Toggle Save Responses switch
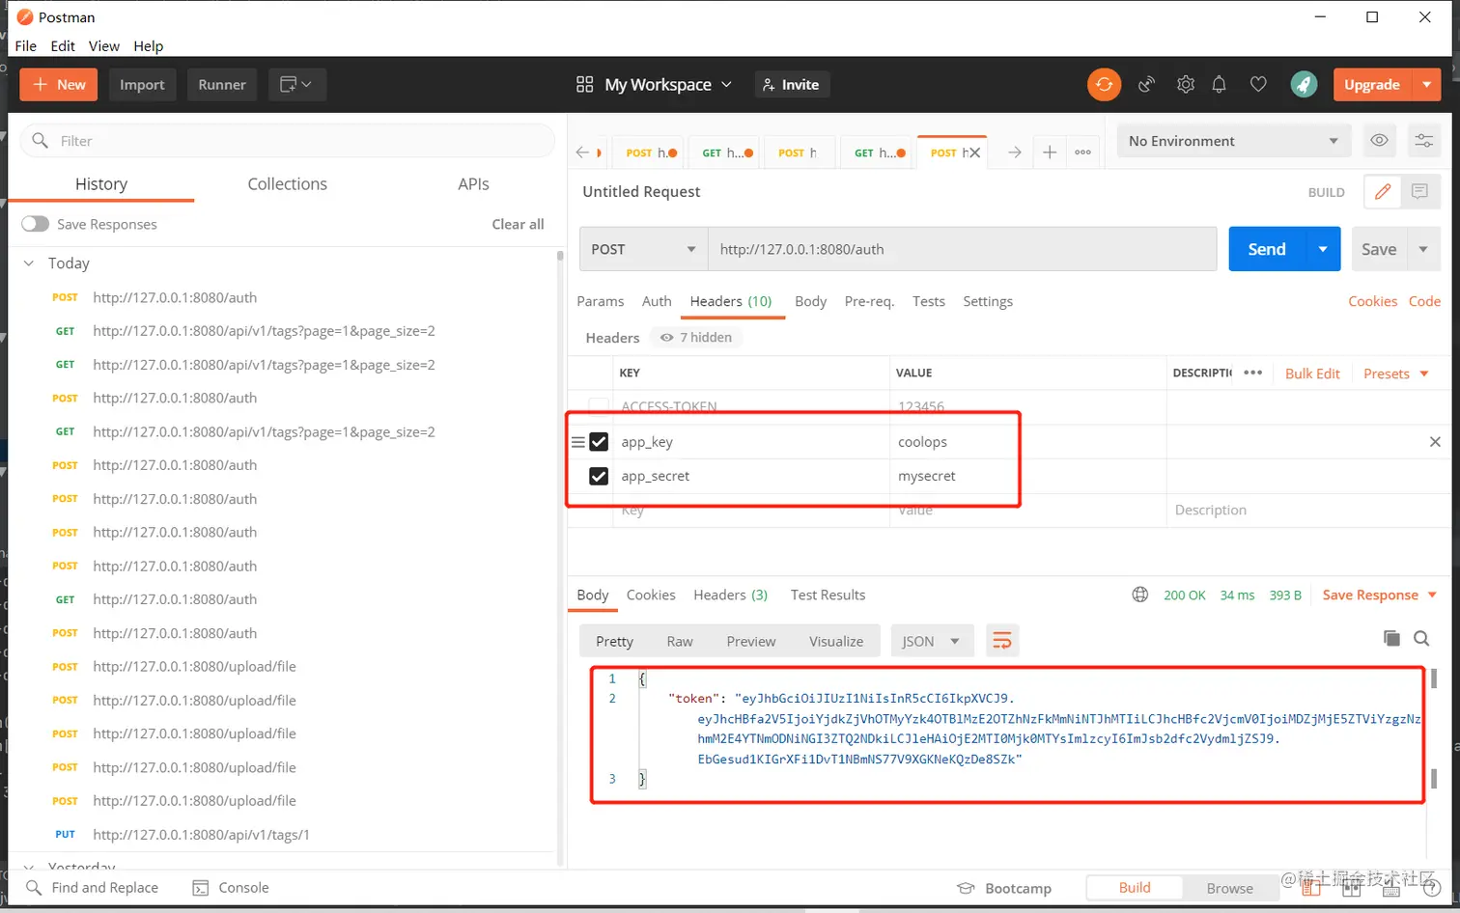1460x913 pixels. pos(36,224)
